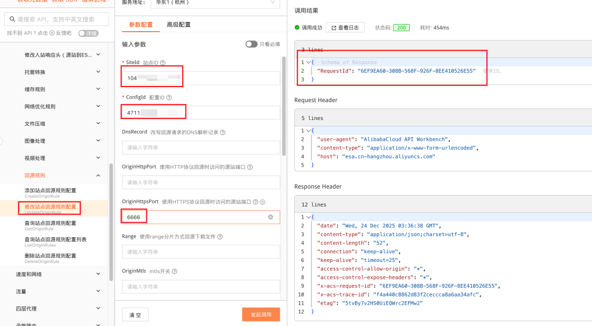
Task: Click the help icon for the Range parameter
Action: pyautogui.click(x=220, y=237)
